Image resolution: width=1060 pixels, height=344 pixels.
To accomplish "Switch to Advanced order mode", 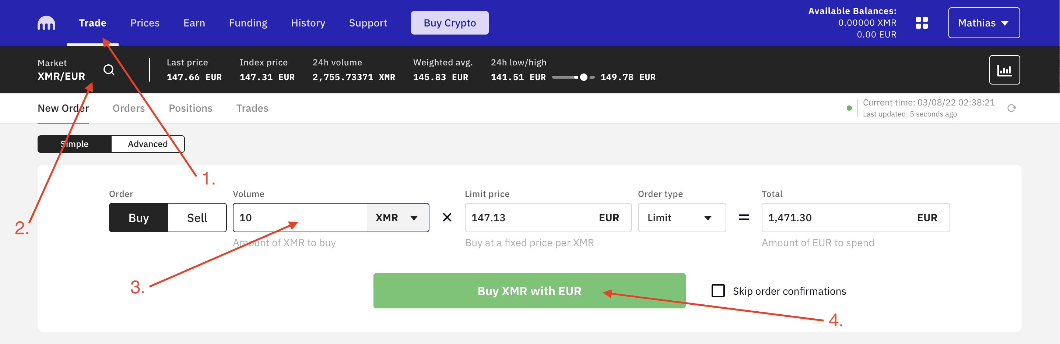I will pyautogui.click(x=147, y=144).
